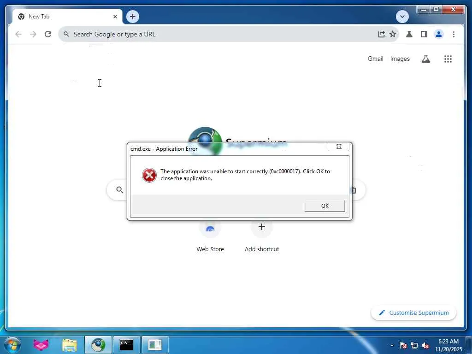Image resolution: width=472 pixels, height=354 pixels.
Task: Close the New Tab tab
Action: click(115, 17)
